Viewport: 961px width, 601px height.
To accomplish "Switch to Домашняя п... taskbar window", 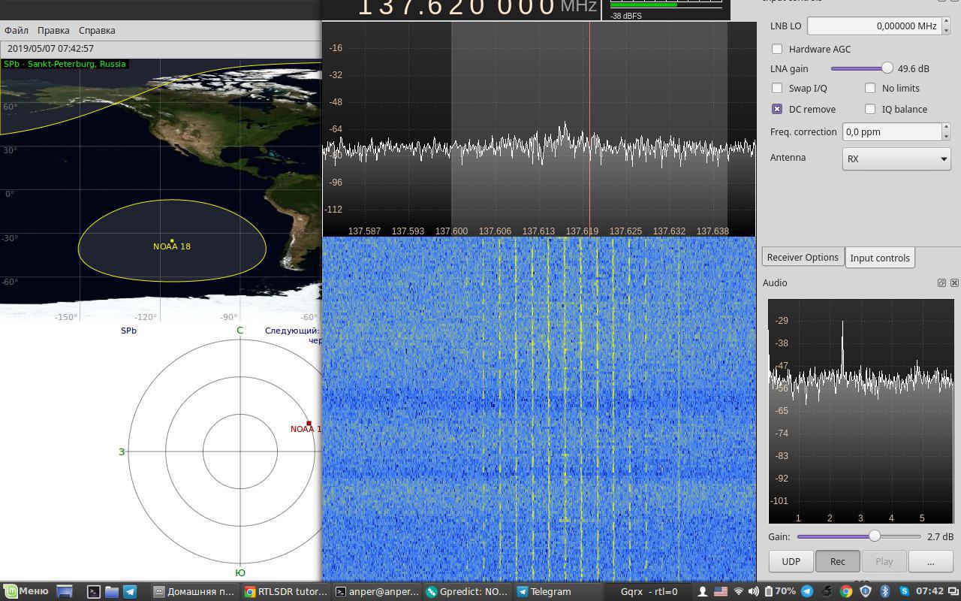I will coord(195,592).
